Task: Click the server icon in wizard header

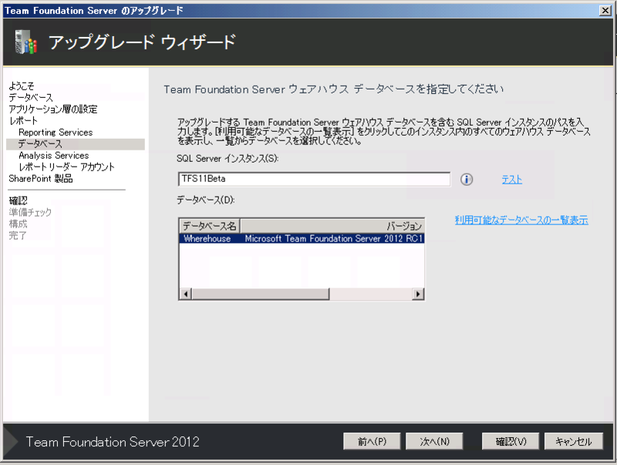Action: point(25,42)
